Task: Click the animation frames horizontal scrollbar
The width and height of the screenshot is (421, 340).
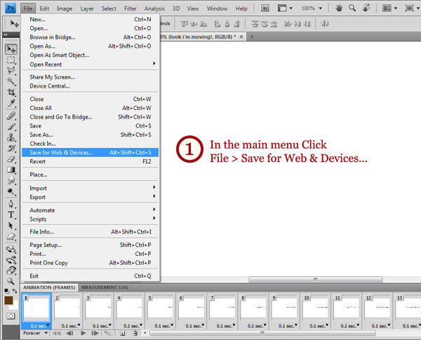Action: pos(262,333)
